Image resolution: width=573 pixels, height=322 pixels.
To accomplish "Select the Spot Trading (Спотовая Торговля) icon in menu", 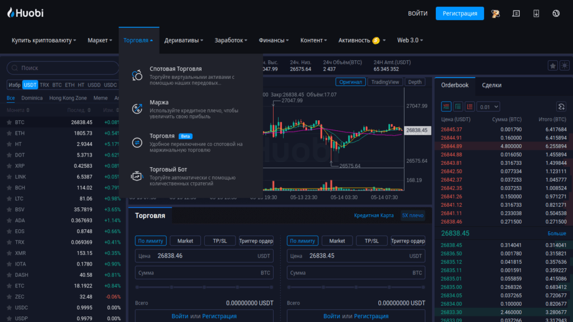I will click(137, 74).
